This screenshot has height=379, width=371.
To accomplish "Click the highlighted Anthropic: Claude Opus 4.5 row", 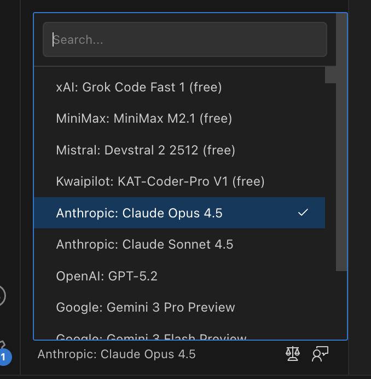I will (139, 213).
